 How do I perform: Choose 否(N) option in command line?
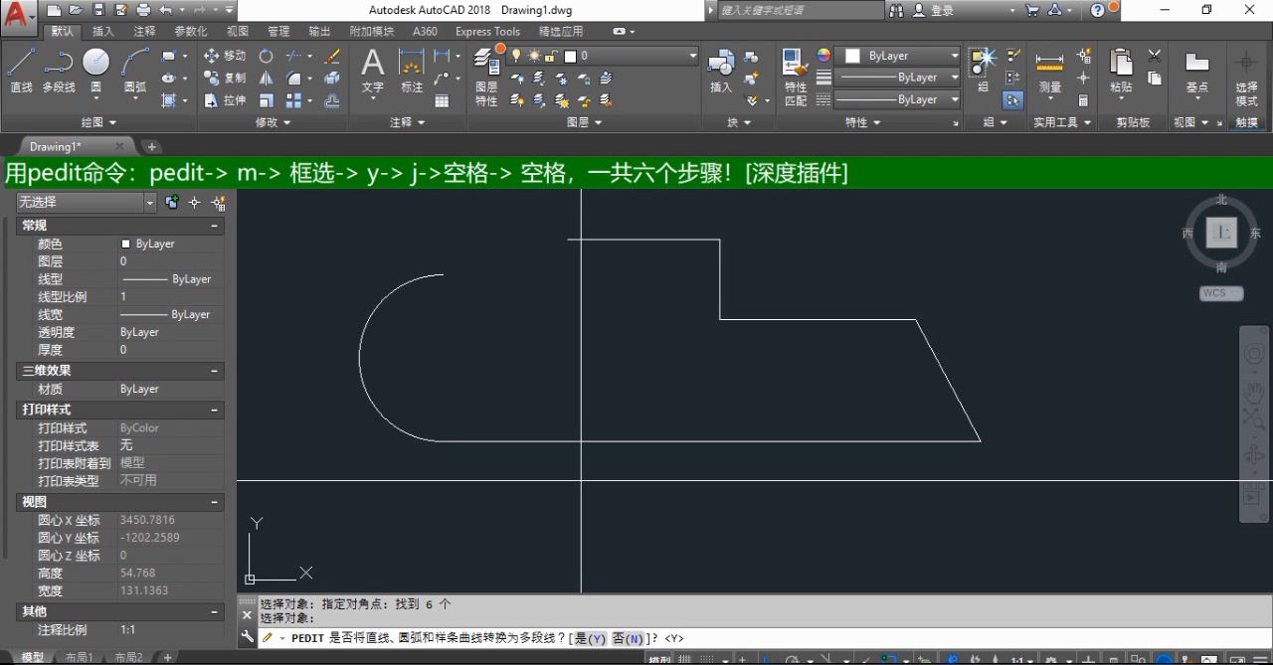pyautogui.click(x=627, y=638)
